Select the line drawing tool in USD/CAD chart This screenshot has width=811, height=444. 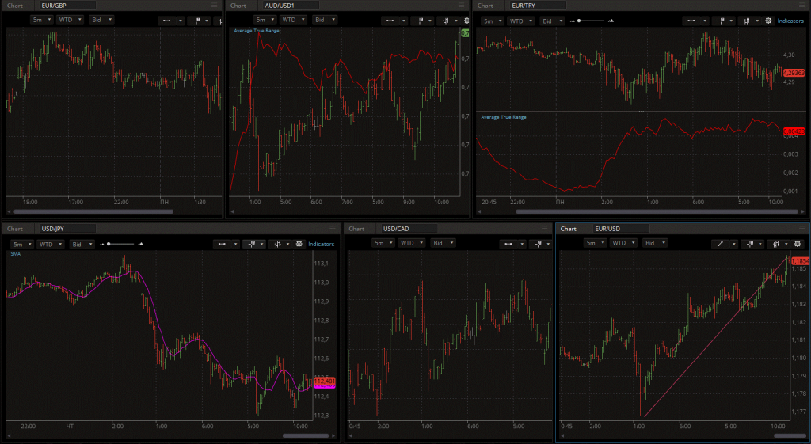tap(509, 244)
